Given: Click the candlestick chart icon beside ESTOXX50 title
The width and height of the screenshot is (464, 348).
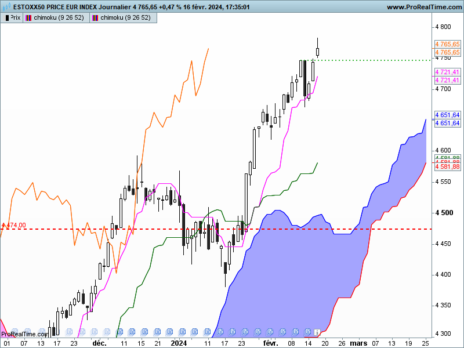Looking at the screenshot, I should pos(6,6).
